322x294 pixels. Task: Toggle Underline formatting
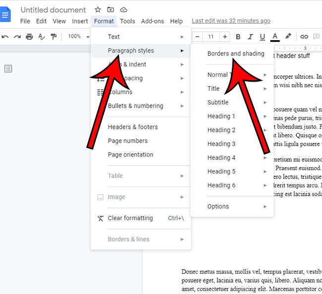263,37
